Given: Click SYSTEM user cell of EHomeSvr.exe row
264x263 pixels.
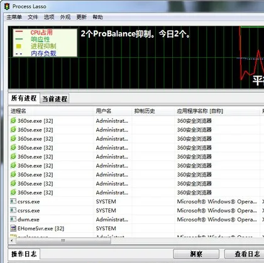Looking at the screenshot, I should (x=106, y=228).
